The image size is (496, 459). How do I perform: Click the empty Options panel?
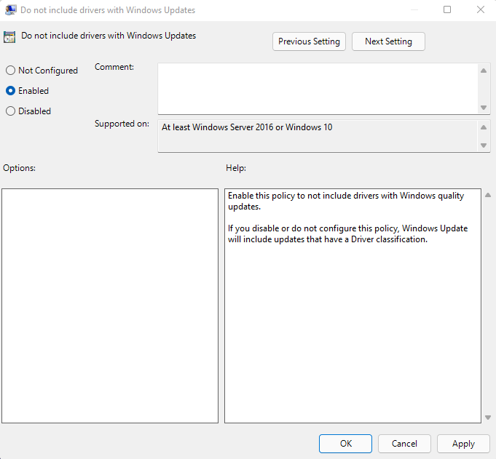pos(110,306)
